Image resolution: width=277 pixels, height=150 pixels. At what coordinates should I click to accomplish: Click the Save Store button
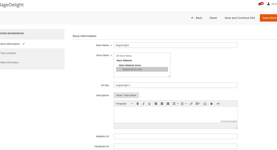pyautogui.click(x=269, y=18)
